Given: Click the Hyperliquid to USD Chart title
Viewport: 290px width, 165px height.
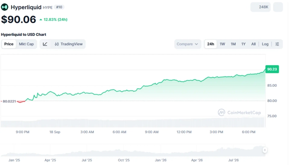Looking at the screenshot, I should [24, 34].
